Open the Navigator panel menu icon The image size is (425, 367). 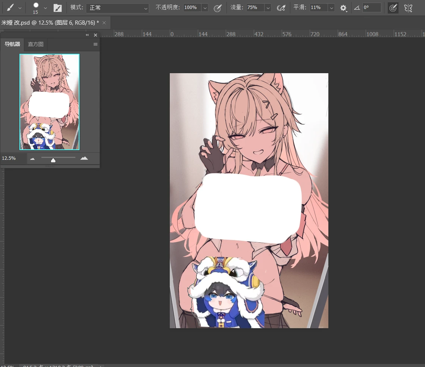tap(96, 44)
